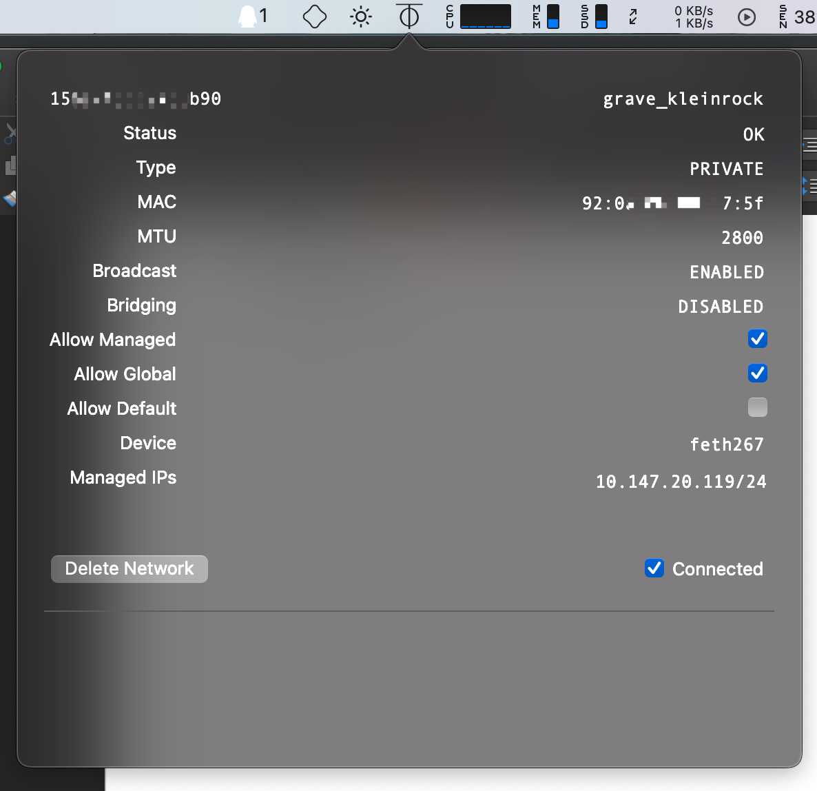The width and height of the screenshot is (817, 791).
Task: Click the QQ penguin menu bar icon
Action: click(252, 17)
